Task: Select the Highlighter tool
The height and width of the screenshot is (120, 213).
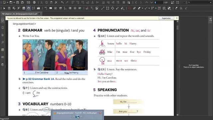Action: (x=139, y=8)
